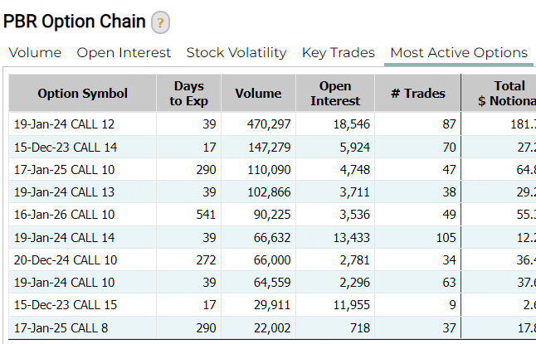Viewport: 536px width, 344px height.
Task: Click the 17-Jan-25 CALL 10 option
Action: [64, 170]
